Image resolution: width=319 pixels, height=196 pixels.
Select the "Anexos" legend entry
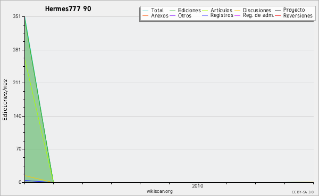point(159,15)
